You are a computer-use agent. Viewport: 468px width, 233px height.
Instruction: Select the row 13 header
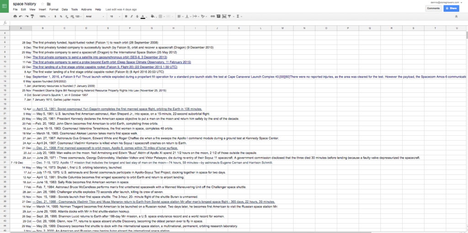pyautogui.click(x=5, y=77)
